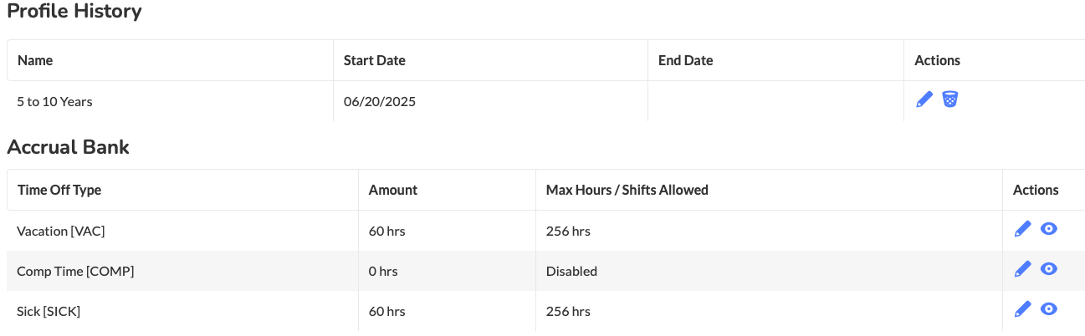The image size is (1085, 336).
Task: Click the Start Date column header
Action: click(375, 60)
